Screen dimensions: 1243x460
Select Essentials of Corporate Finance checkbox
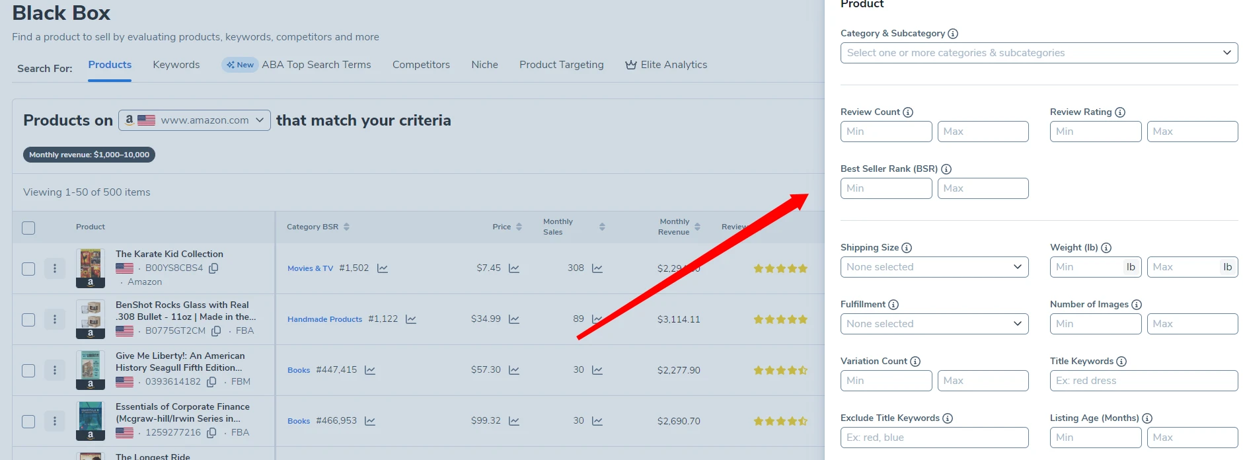click(x=28, y=422)
